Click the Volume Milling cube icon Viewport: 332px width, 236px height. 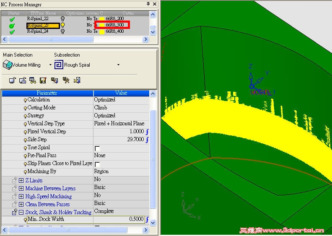tap(8, 65)
